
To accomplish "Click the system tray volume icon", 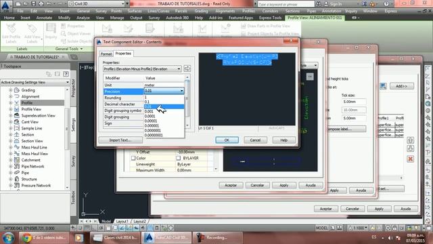I will (390, 238).
